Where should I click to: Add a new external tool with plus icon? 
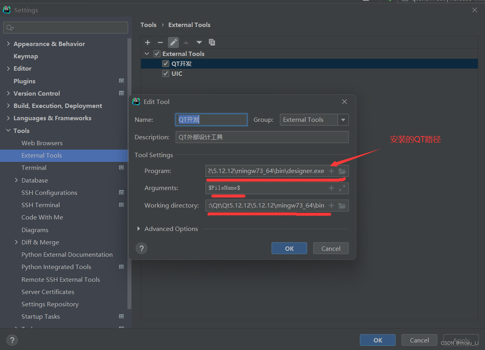(x=148, y=42)
